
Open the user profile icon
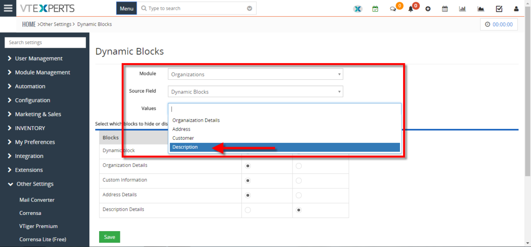click(x=516, y=9)
